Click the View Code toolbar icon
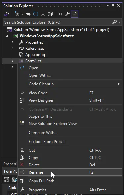 click(60, 14)
